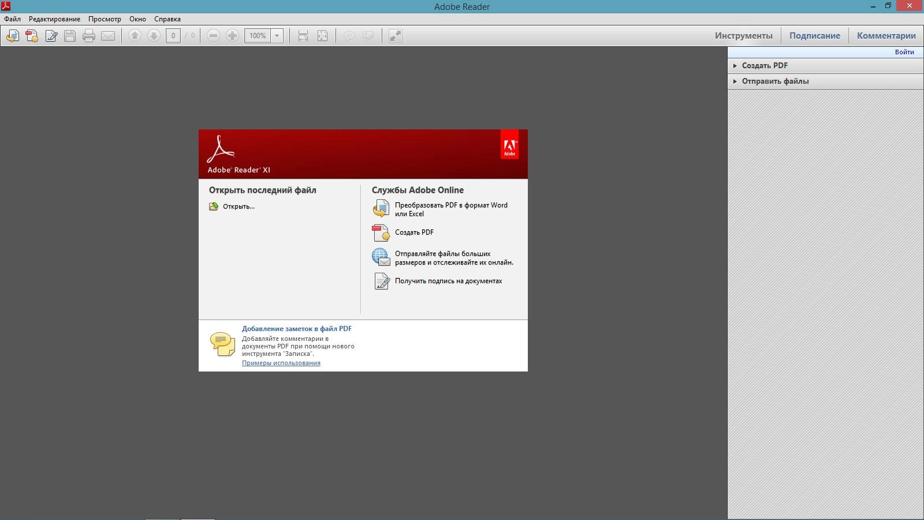Click the green Open folder icon
924x520 pixels.
(214, 206)
